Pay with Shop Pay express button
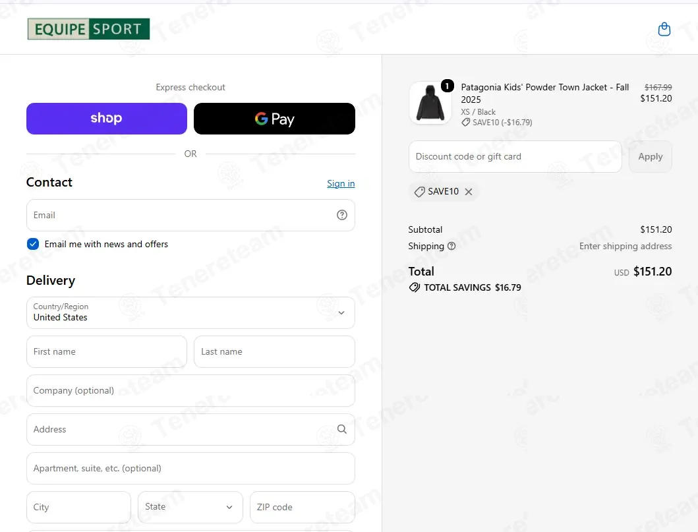This screenshot has height=532, width=698. tap(106, 119)
